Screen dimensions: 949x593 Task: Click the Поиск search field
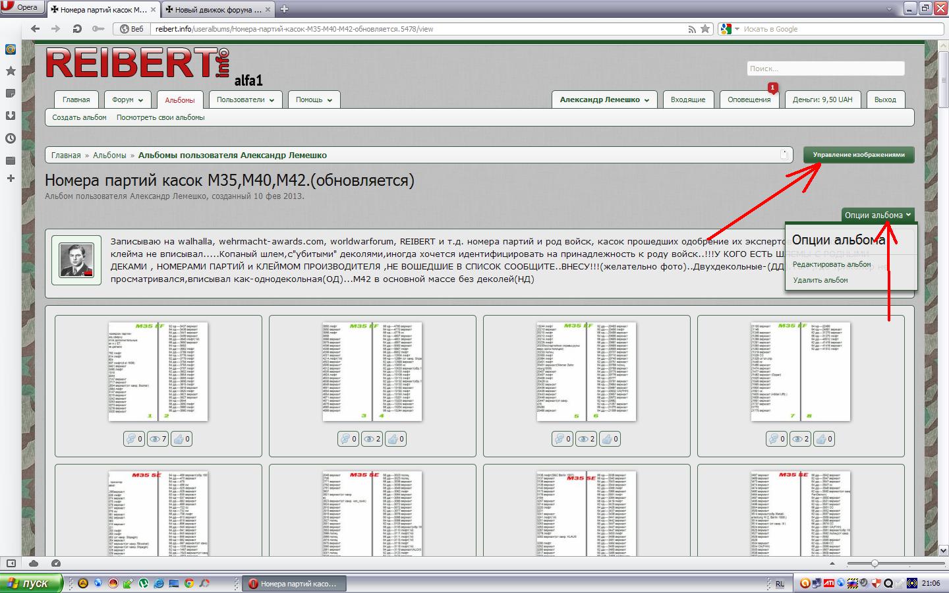click(x=825, y=69)
